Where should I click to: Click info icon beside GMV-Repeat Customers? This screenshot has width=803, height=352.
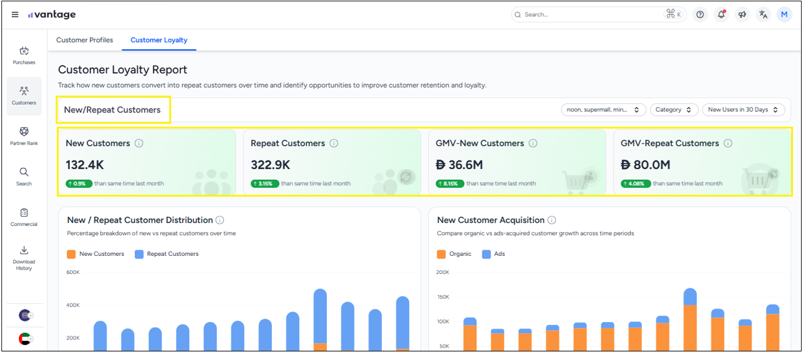coord(728,144)
